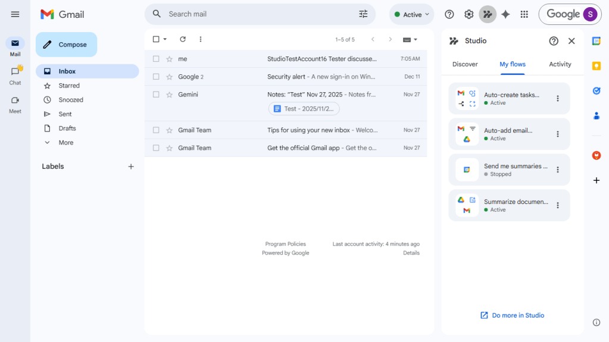Open the Settings gear
Screen dimensions: 609x342
(469, 14)
